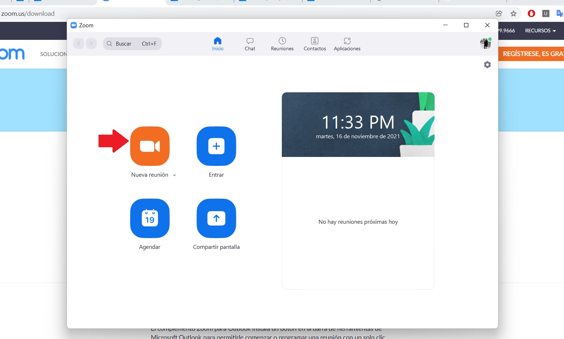Click the Zoom logo in title bar
The height and width of the screenshot is (339, 564).
point(74,25)
